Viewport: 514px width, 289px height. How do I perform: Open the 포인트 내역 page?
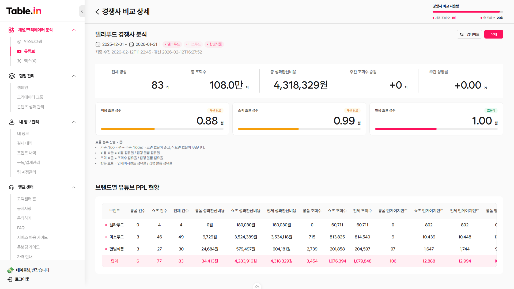(x=27, y=153)
